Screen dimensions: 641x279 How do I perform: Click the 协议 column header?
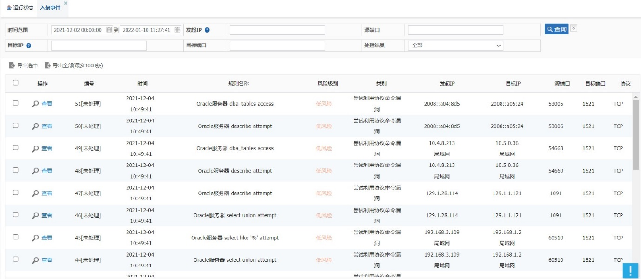click(x=625, y=84)
